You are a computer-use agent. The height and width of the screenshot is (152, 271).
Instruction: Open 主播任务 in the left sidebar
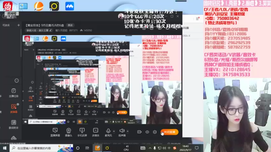pos(14,93)
